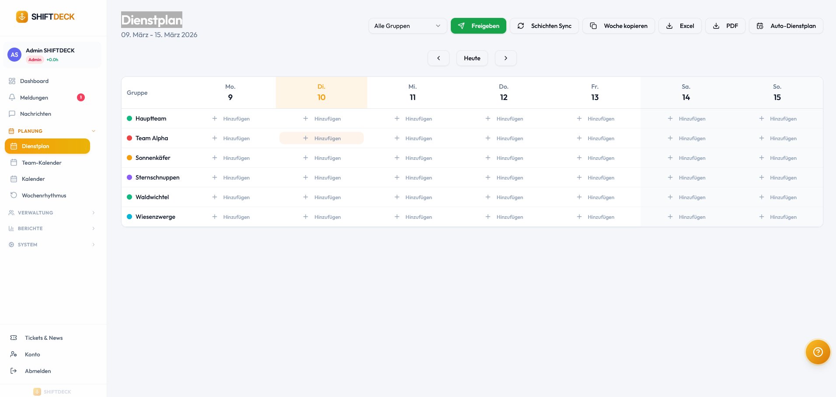This screenshot has width=836, height=397.
Task: Open the Alle Gruppen dropdown
Action: pos(407,26)
